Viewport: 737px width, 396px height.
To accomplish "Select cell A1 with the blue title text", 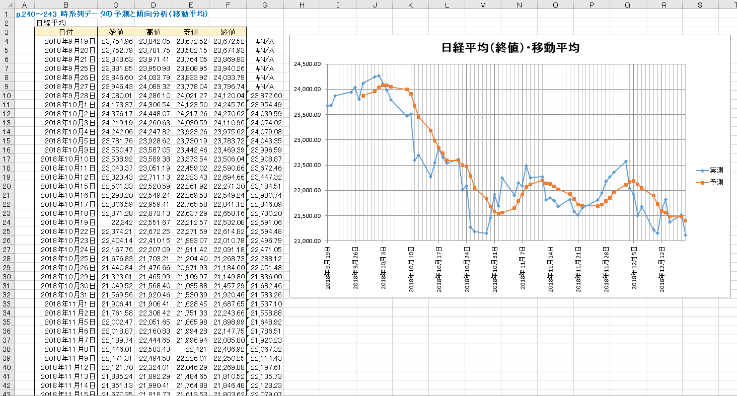I will click(x=24, y=14).
